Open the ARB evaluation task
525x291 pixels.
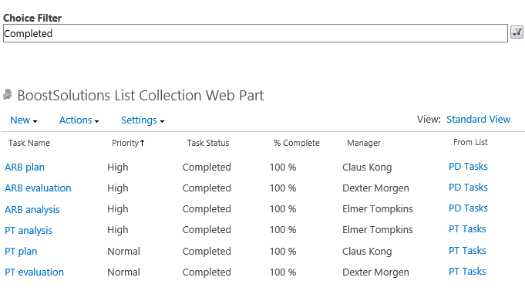point(38,188)
